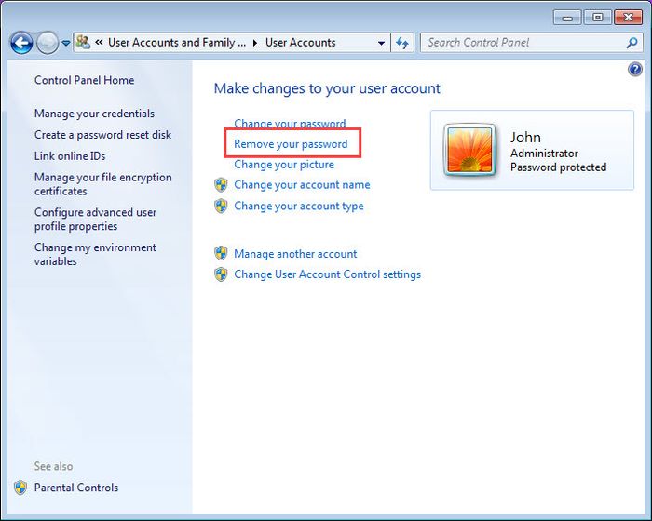Refresh the Control Panel page
This screenshot has height=521, width=652.
point(402,43)
